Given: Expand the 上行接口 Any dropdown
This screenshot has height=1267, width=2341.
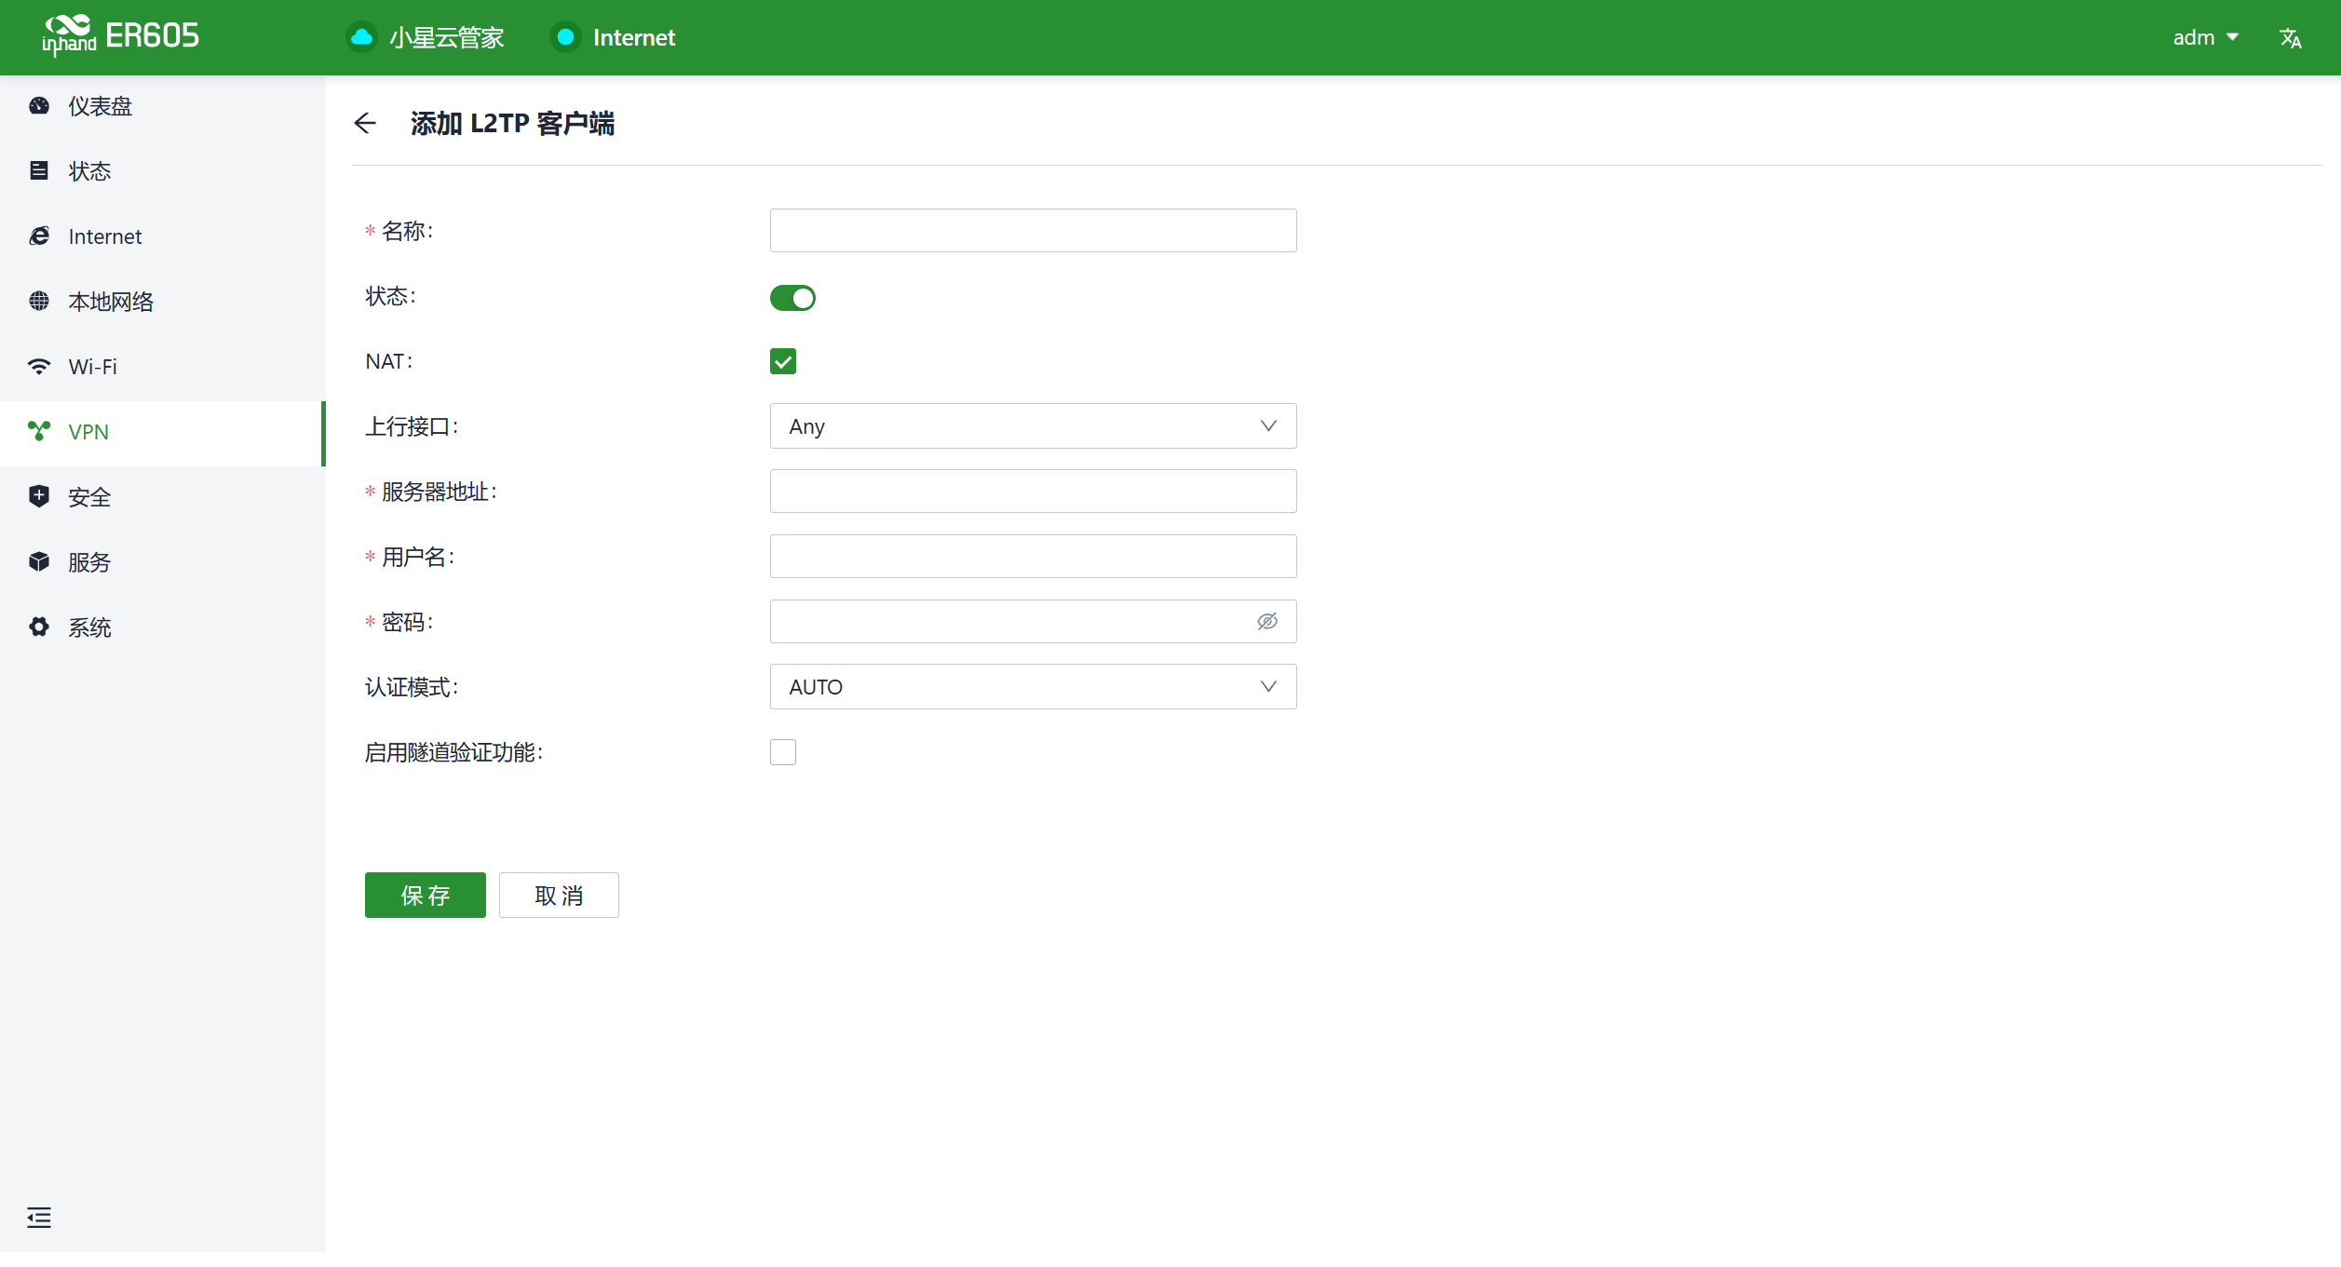Looking at the screenshot, I should (1033, 426).
